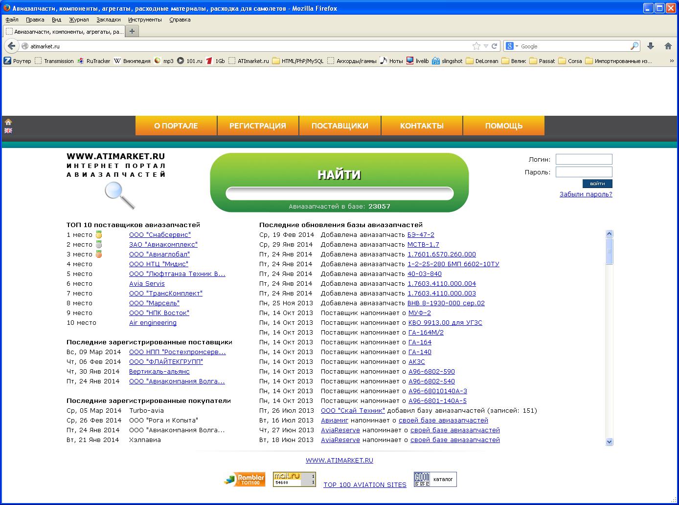This screenshot has width=679, height=505.
Task: Open the Инструменты menu
Action: [145, 20]
